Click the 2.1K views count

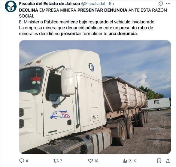click(132, 161)
